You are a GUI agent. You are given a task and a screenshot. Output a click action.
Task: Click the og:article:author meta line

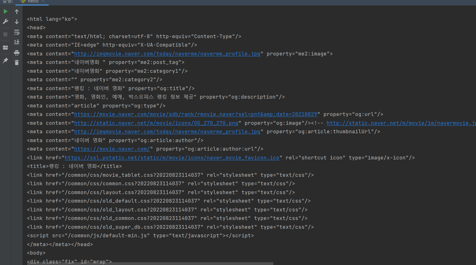click(x=115, y=141)
